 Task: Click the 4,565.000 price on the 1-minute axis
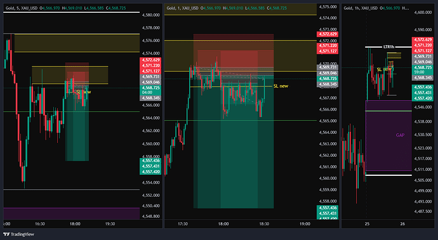point(328,121)
